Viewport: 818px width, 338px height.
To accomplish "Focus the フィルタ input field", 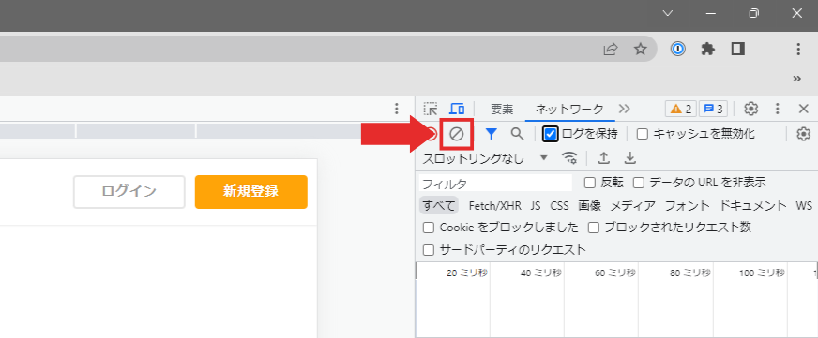I will pyautogui.click(x=495, y=184).
